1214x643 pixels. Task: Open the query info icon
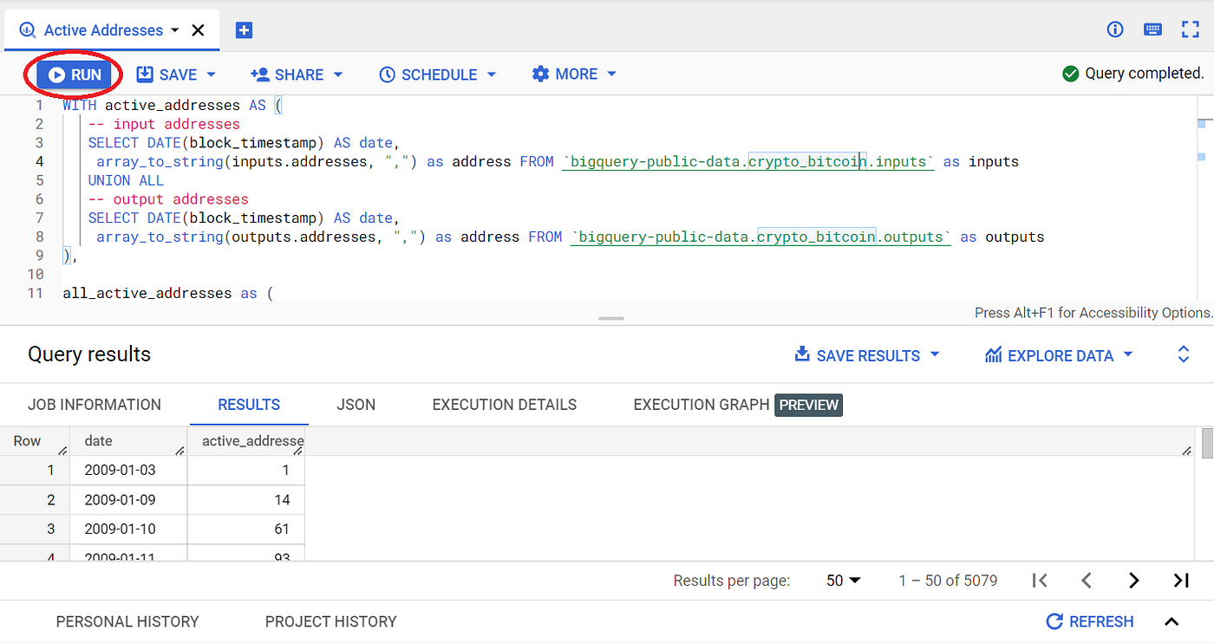tap(1115, 29)
